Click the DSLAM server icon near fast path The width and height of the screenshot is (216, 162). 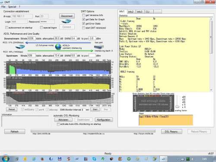point(99,47)
